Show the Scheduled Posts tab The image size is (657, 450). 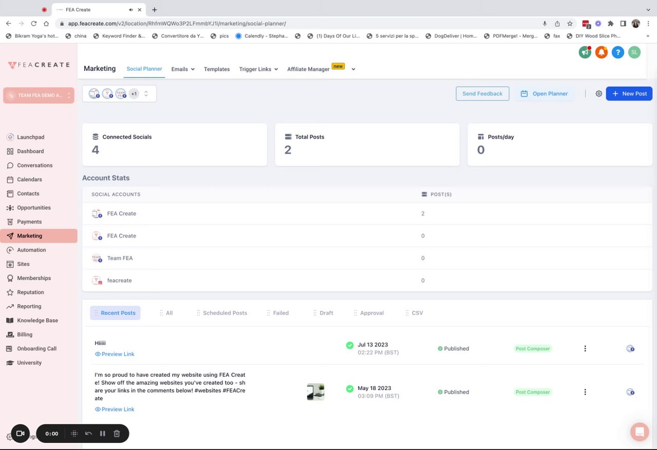pyautogui.click(x=222, y=313)
